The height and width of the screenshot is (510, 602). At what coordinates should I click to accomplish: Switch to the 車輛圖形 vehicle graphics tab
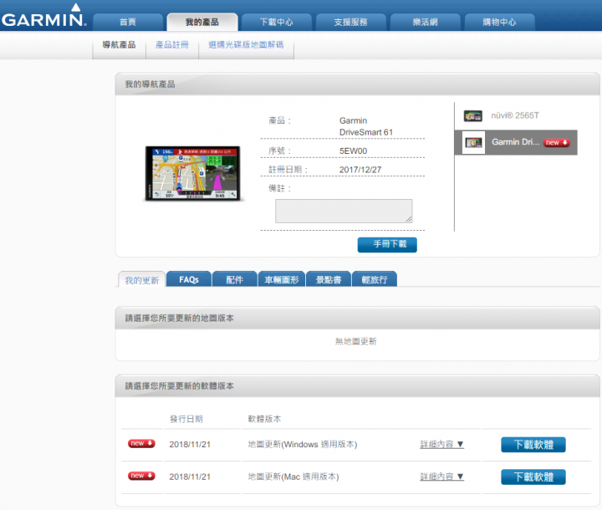click(282, 279)
